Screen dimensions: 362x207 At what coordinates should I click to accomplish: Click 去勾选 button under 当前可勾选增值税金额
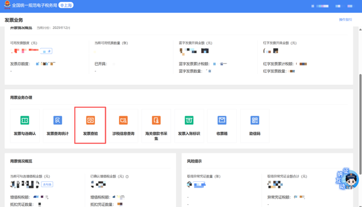tap(47, 184)
